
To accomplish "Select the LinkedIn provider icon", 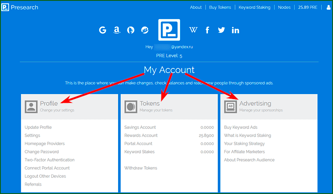I will pos(235,30).
